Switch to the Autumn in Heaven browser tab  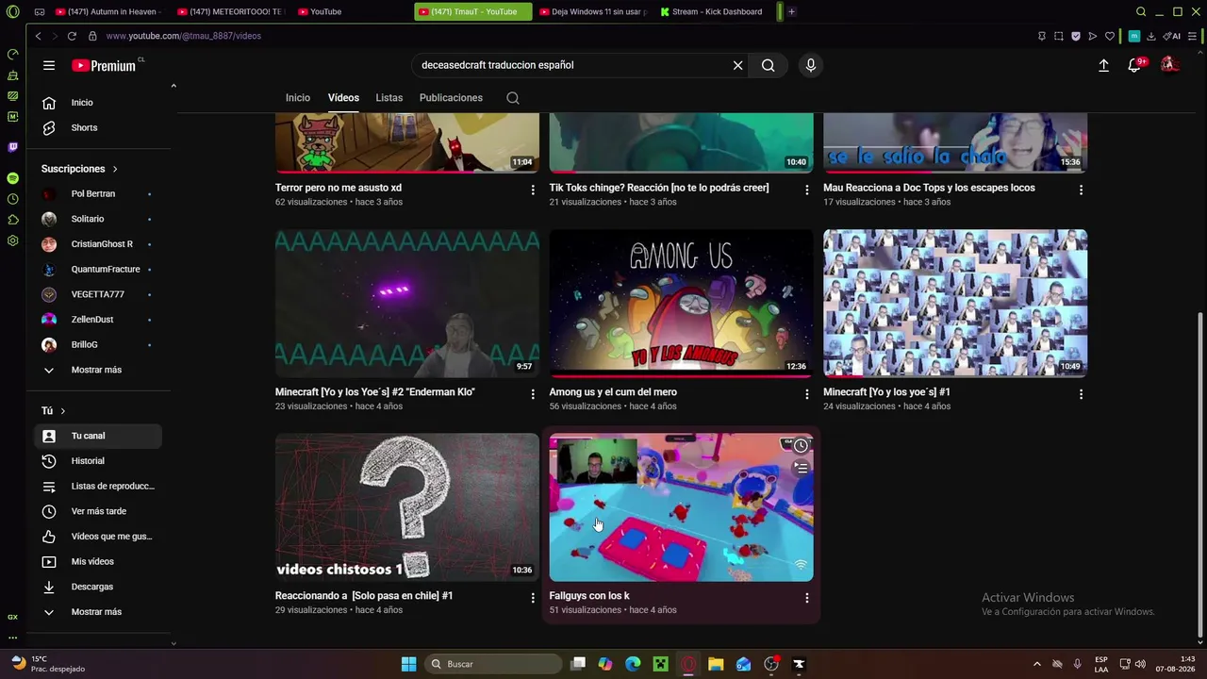[x=108, y=11]
